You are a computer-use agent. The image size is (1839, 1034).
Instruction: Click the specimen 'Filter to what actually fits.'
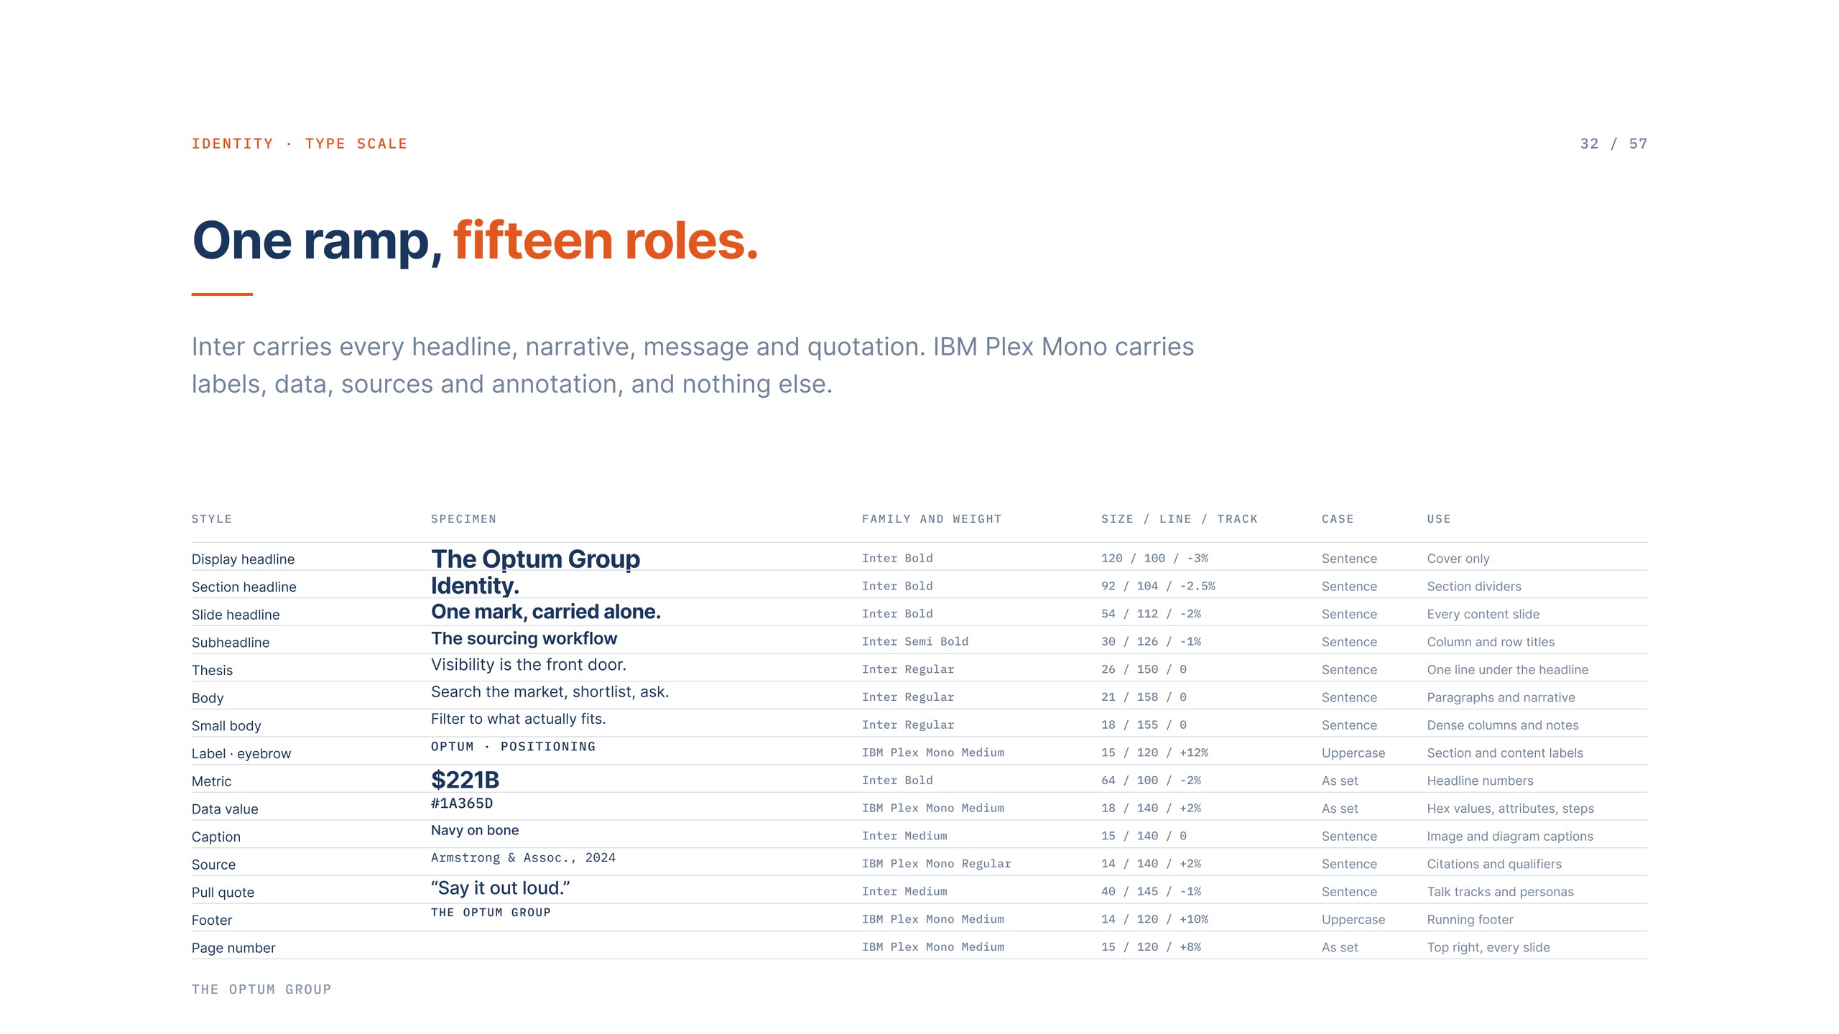pyautogui.click(x=518, y=719)
